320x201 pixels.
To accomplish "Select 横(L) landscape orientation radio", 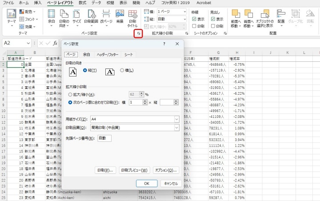I will pyautogui.click(x=122, y=70).
